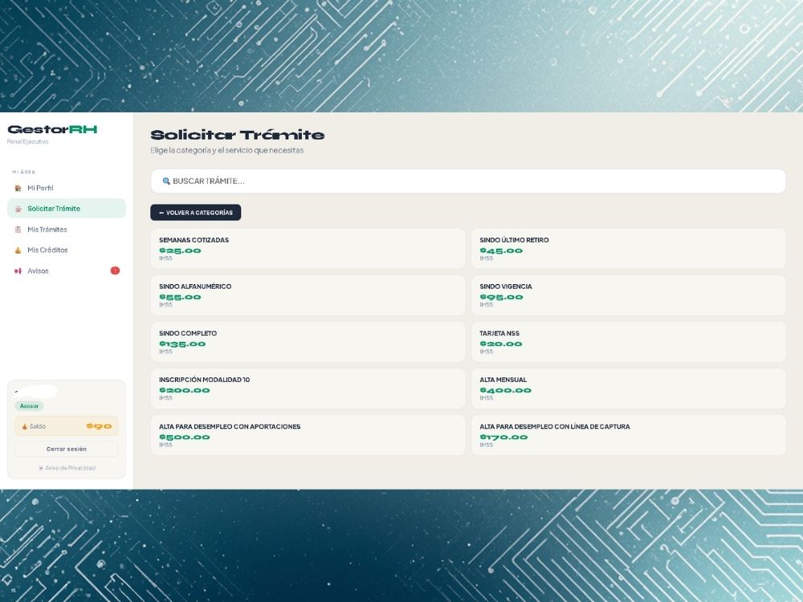
Task: Focus the Buscar Trámite search field
Action: (468, 181)
